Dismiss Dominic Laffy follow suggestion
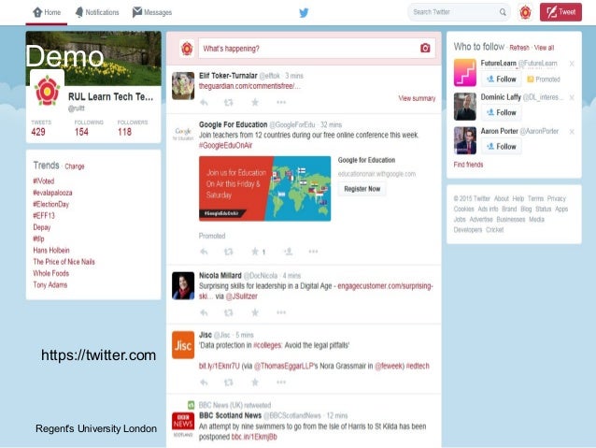The image size is (596, 448). tap(572, 98)
